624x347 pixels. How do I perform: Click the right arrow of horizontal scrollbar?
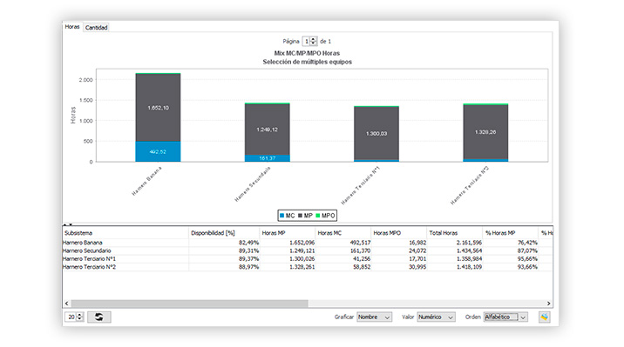[549, 304]
